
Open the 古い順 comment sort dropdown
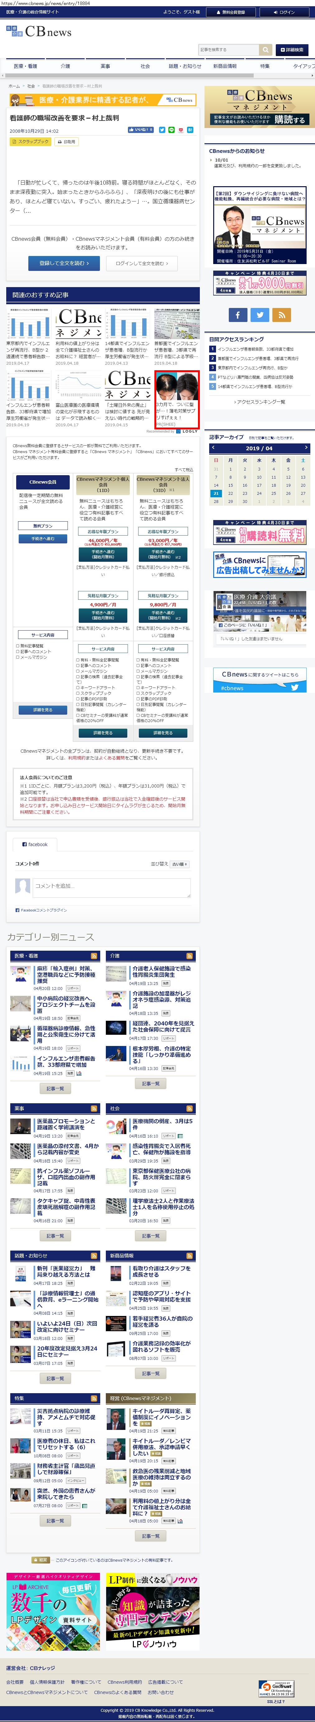pyautogui.click(x=179, y=864)
